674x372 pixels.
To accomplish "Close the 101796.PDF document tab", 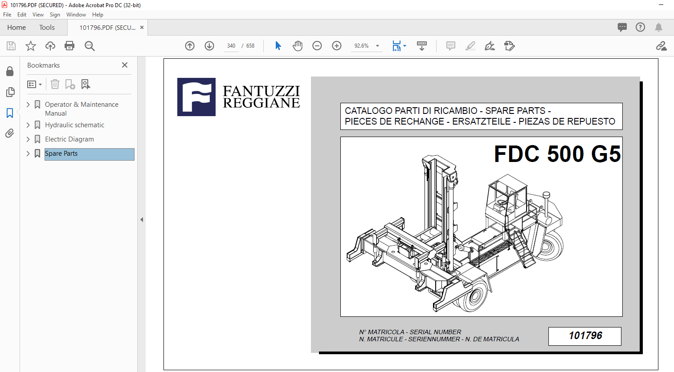I will point(142,28).
